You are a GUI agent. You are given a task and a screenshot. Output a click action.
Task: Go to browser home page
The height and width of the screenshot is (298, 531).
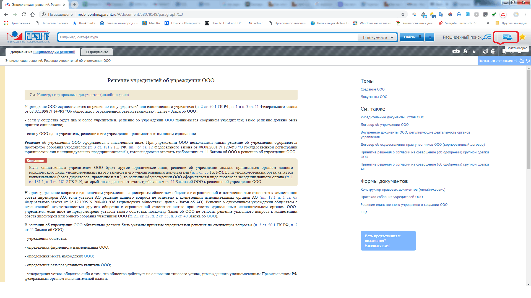[x=33, y=14]
